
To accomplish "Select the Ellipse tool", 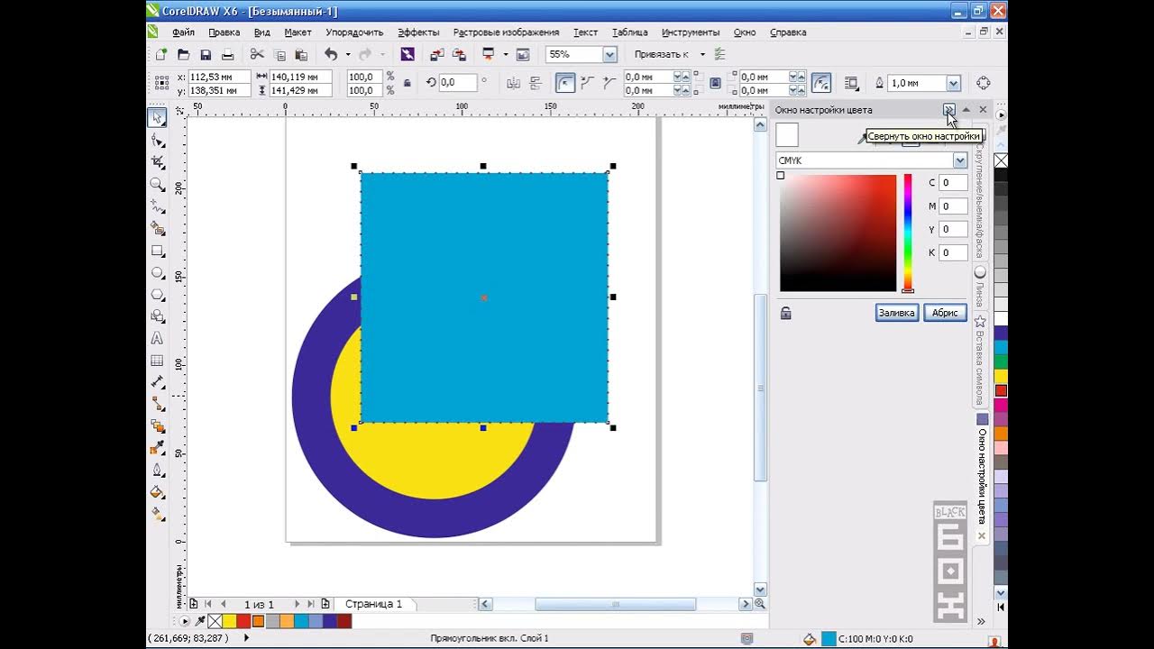I will pos(158,272).
